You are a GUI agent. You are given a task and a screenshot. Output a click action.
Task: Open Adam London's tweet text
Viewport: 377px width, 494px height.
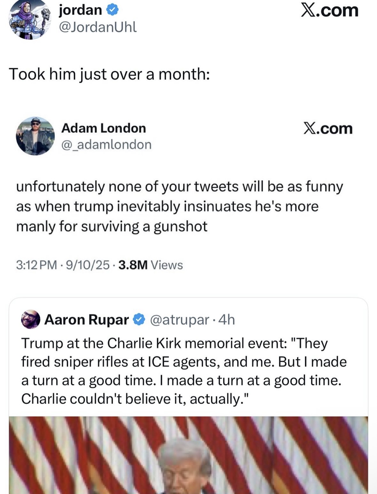click(x=179, y=206)
